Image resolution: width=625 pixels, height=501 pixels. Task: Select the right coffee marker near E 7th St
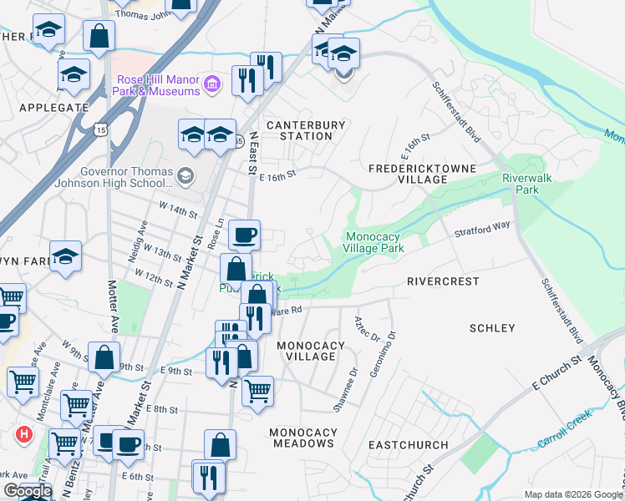click(129, 447)
